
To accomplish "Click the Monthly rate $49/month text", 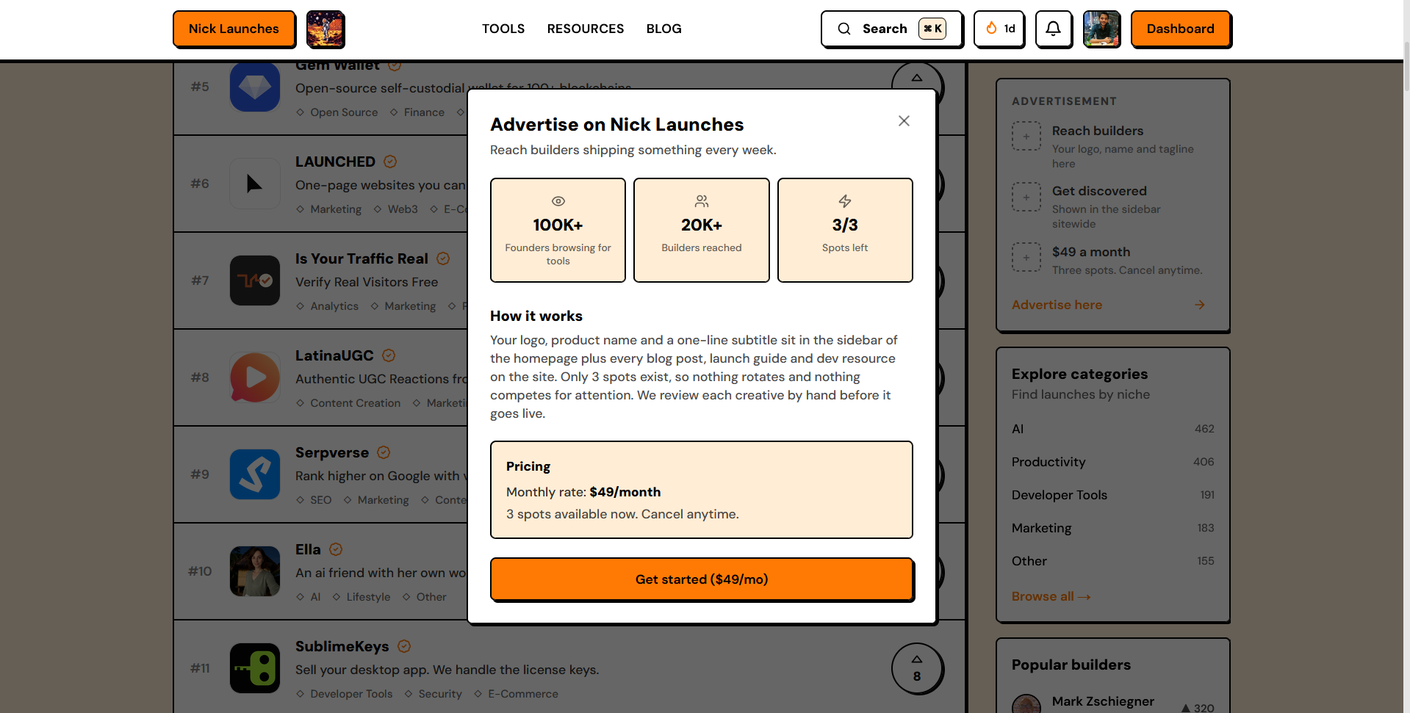I will (583, 492).
